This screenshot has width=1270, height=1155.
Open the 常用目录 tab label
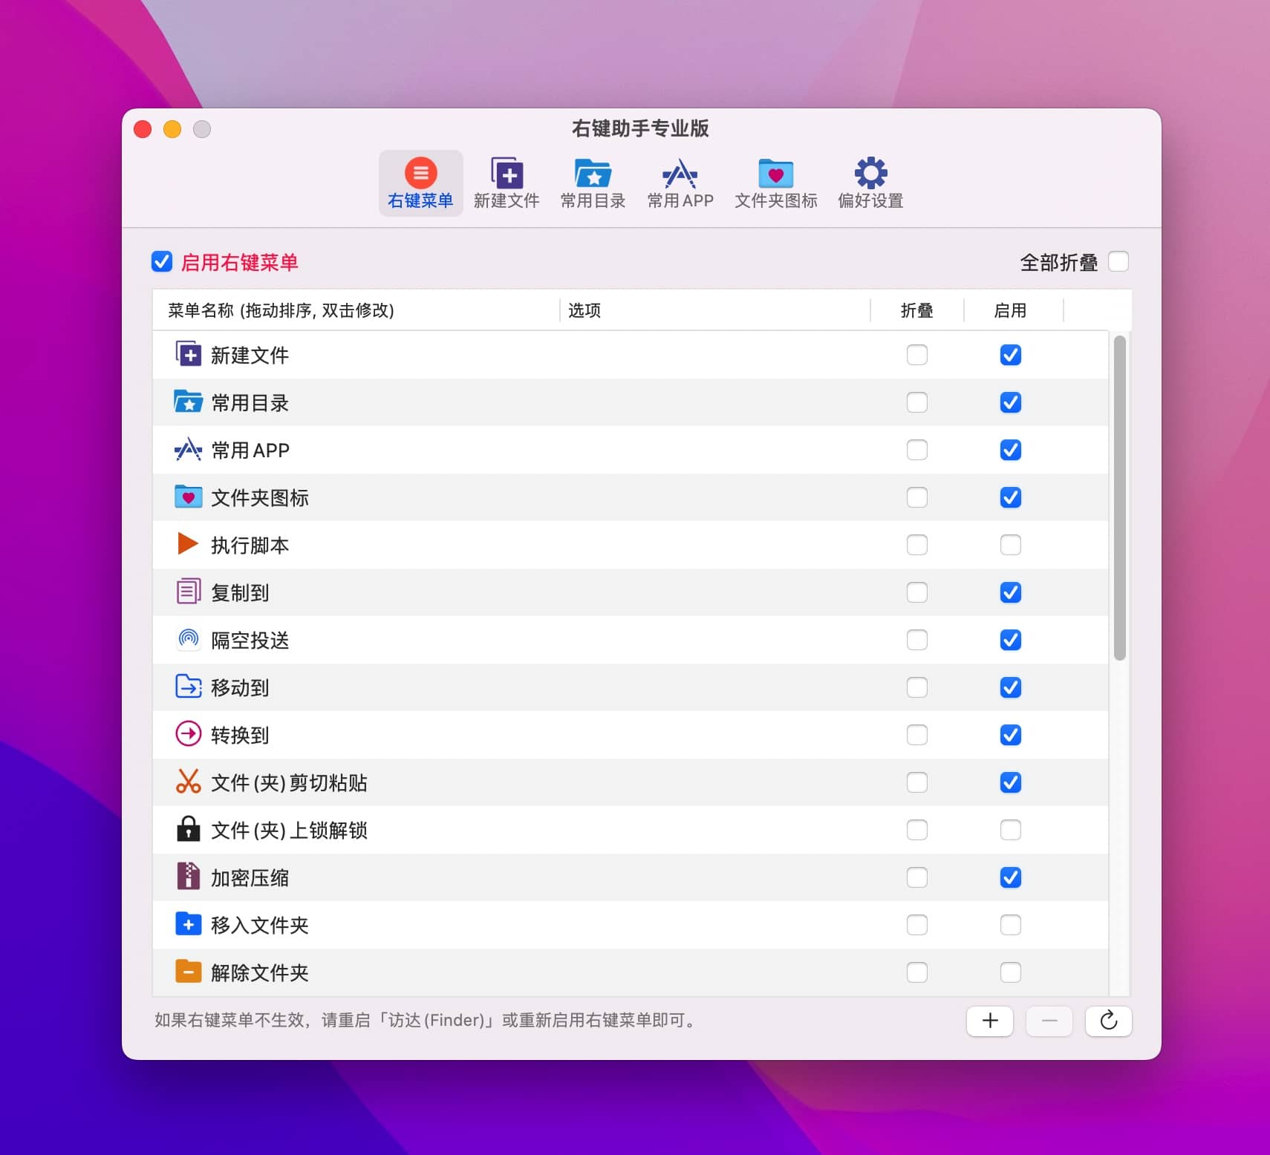pos(593,200)
